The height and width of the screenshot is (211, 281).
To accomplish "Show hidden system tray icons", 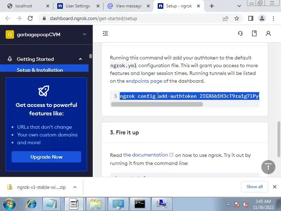I will pos(229,204).
